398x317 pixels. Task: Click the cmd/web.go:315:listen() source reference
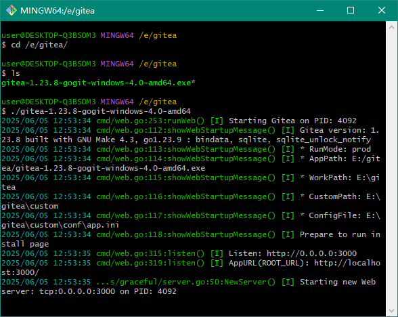pos(150,253)
